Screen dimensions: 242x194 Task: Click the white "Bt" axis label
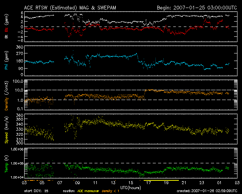[6, 36]
